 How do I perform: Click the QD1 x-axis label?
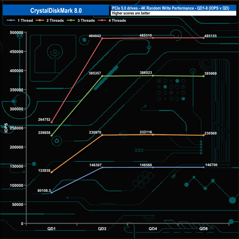(51, 229)
